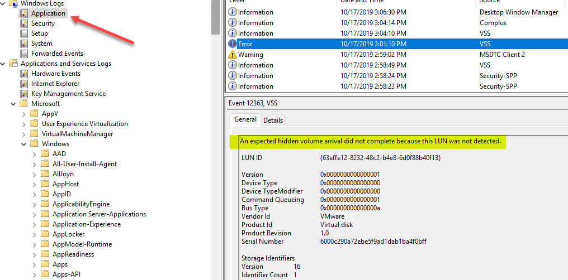Click the yellow Warning level icon
This screenshot has height=280, width=568.
coord(232,55)
